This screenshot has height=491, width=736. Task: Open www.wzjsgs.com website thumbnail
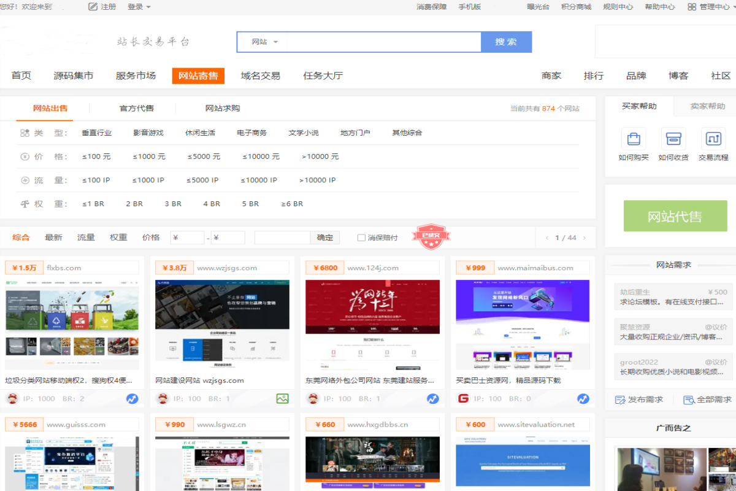[x=222, y=324]
